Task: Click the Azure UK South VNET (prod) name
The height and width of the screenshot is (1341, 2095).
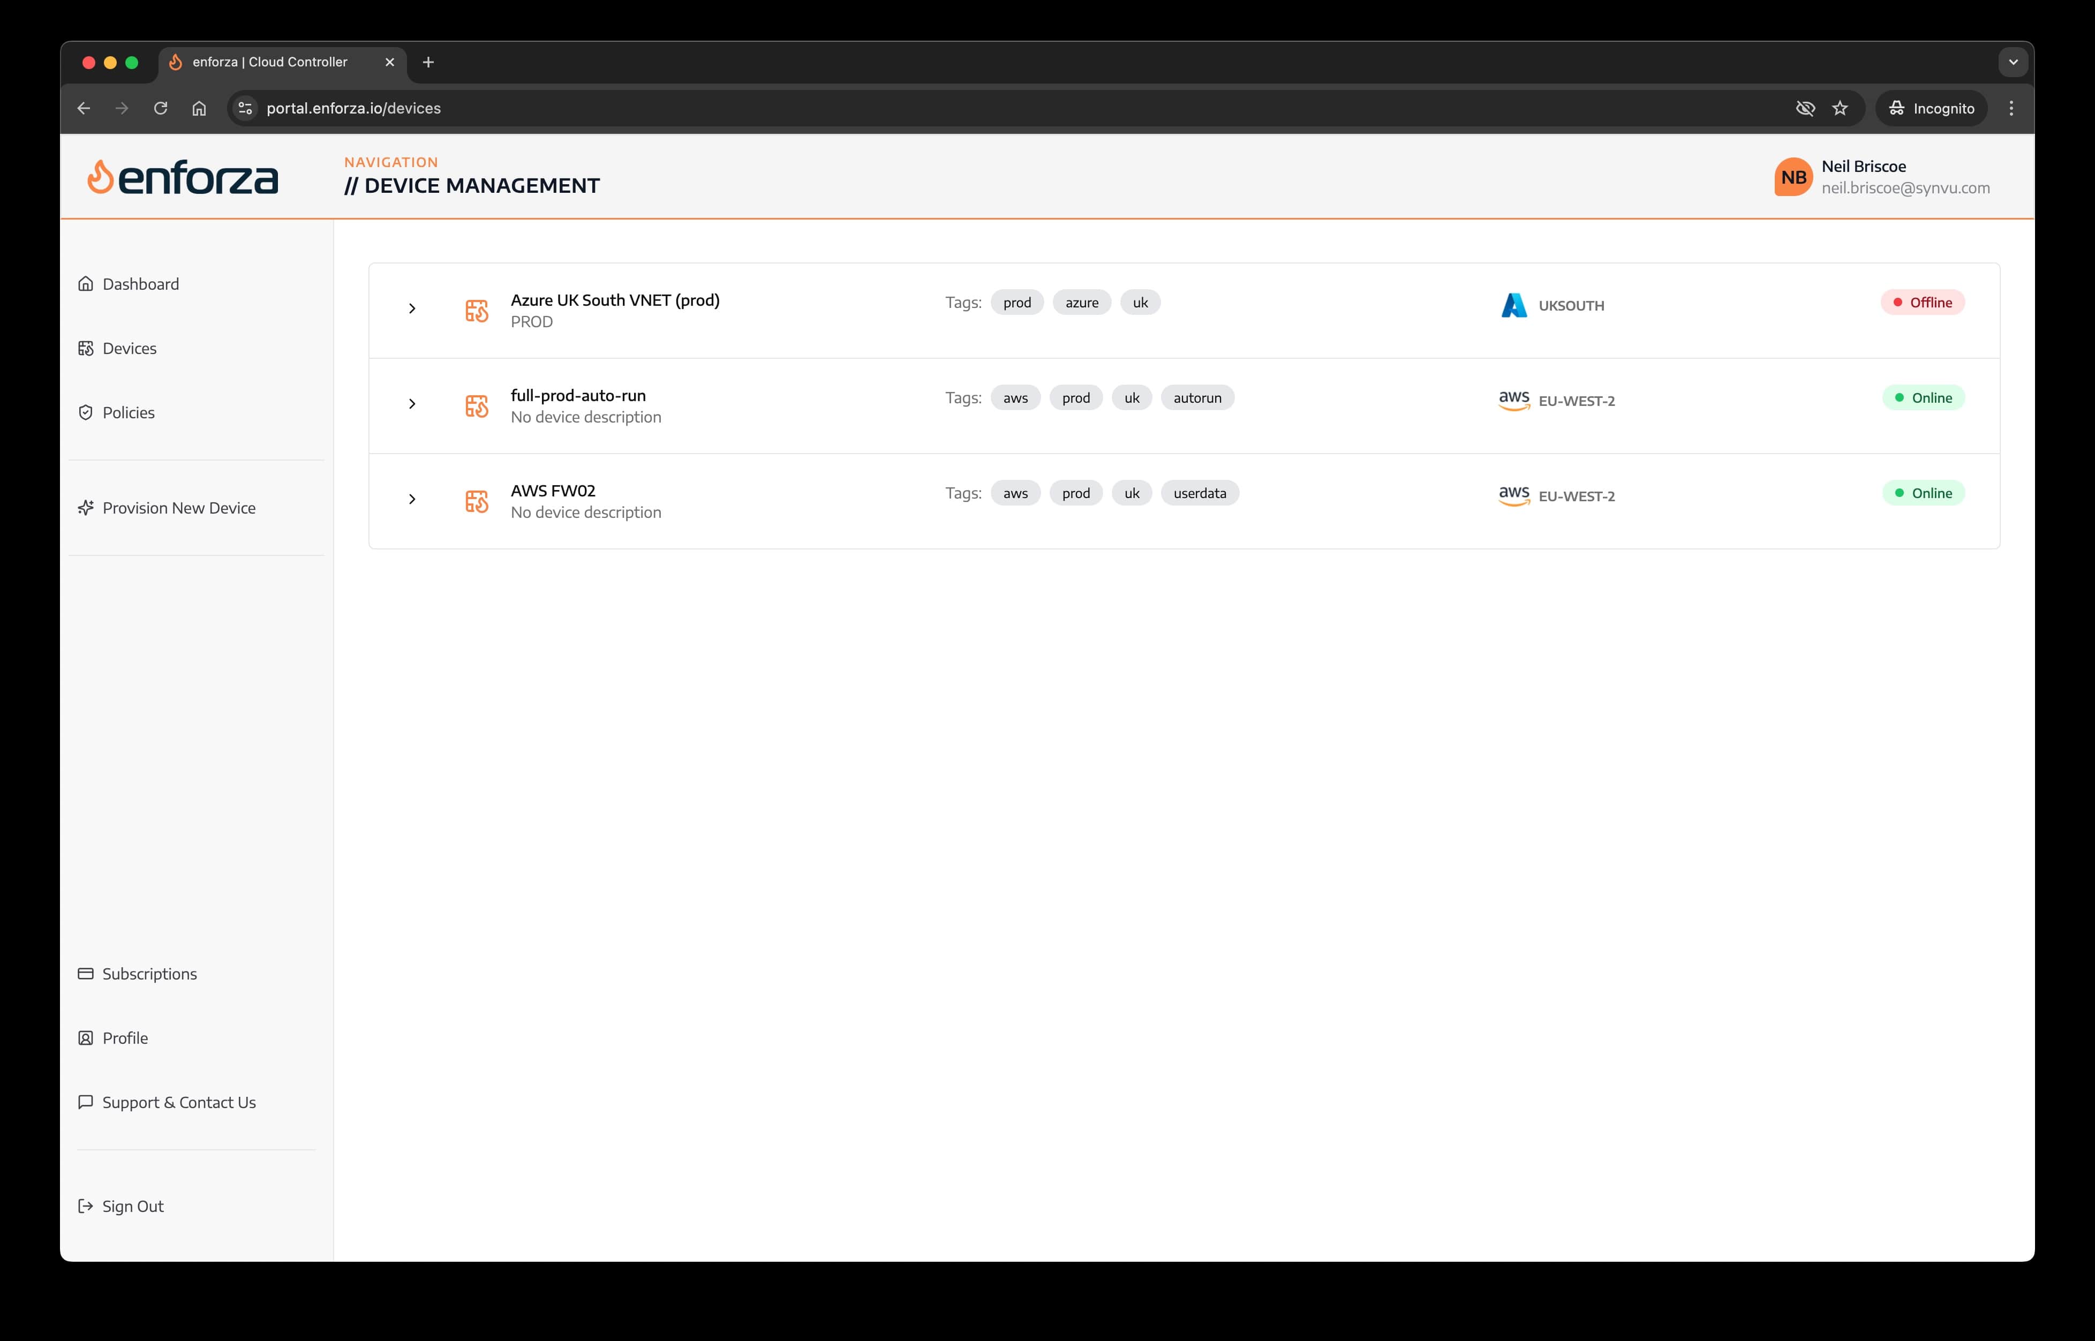Action: click(615, 299)
